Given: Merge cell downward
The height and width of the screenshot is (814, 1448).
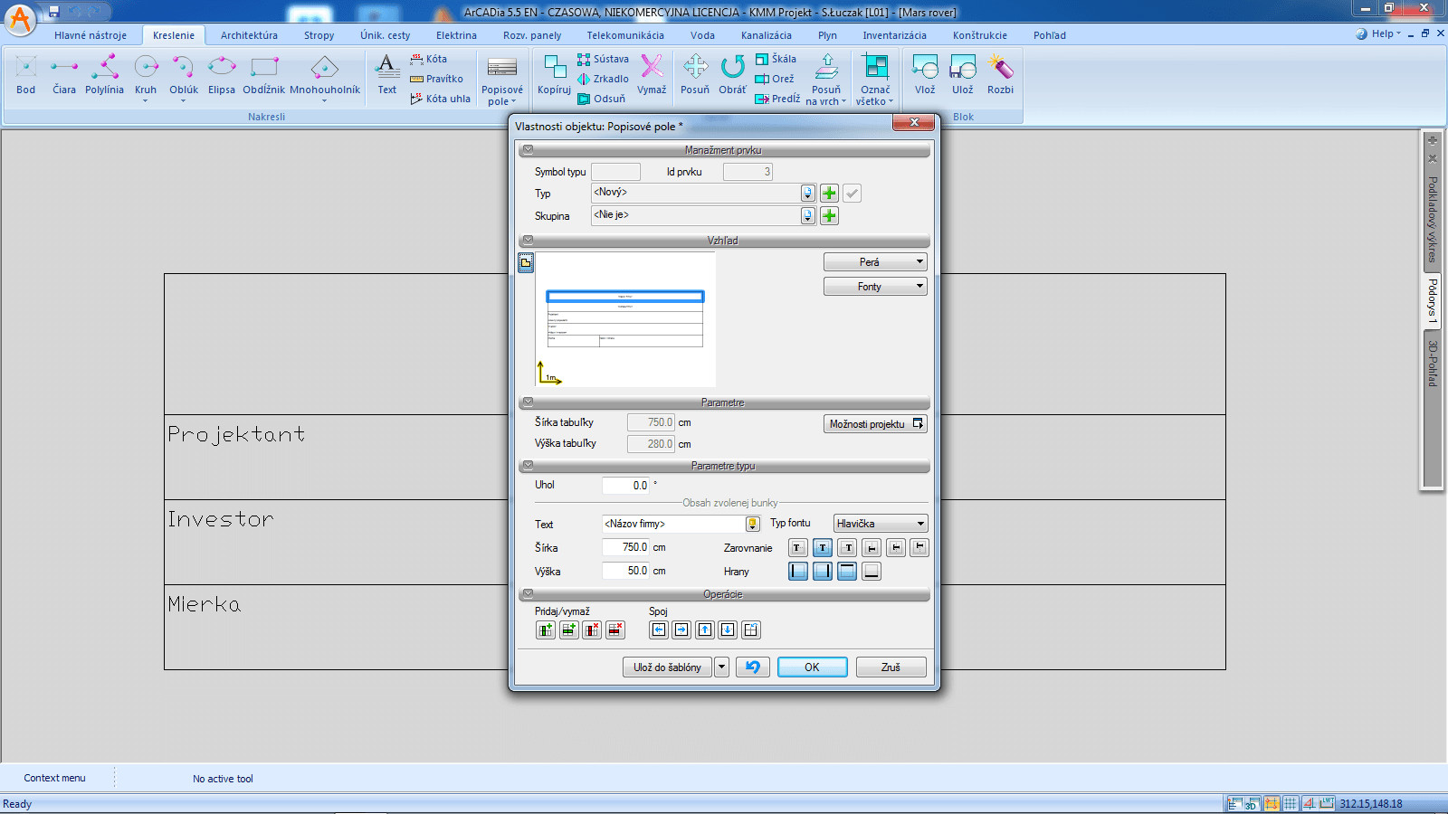Looking at the screenshot, I should coord(728,629).
